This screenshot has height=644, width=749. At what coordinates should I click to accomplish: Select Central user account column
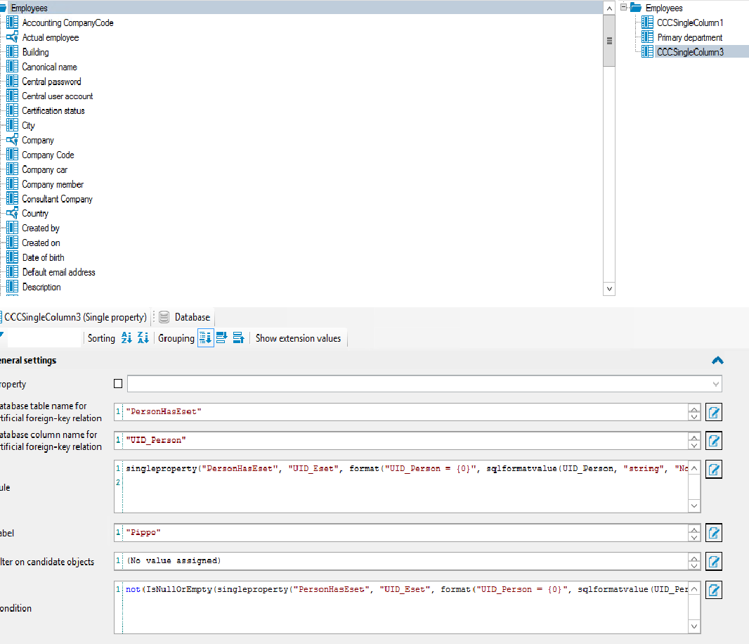tap(58, 96)
